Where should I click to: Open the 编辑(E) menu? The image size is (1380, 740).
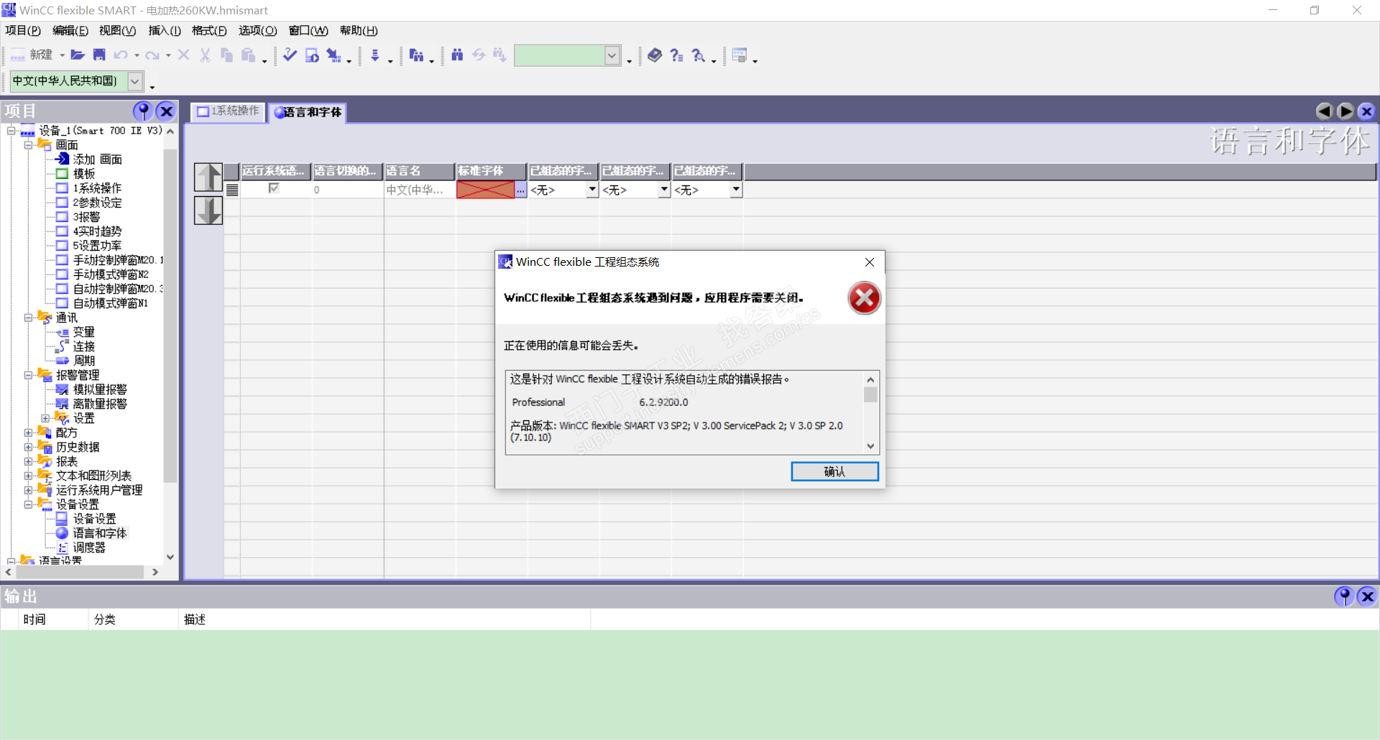[70, 30]
